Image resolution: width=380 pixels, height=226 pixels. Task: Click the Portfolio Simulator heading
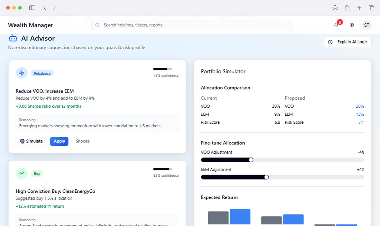(x=223, y=71)
